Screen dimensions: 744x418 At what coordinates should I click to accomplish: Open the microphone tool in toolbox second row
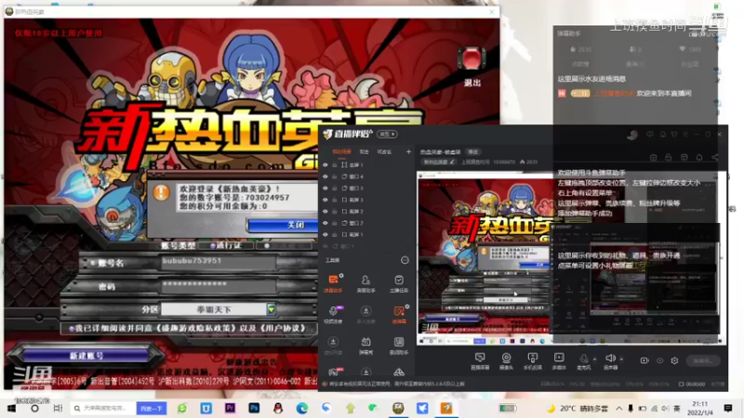334,314
